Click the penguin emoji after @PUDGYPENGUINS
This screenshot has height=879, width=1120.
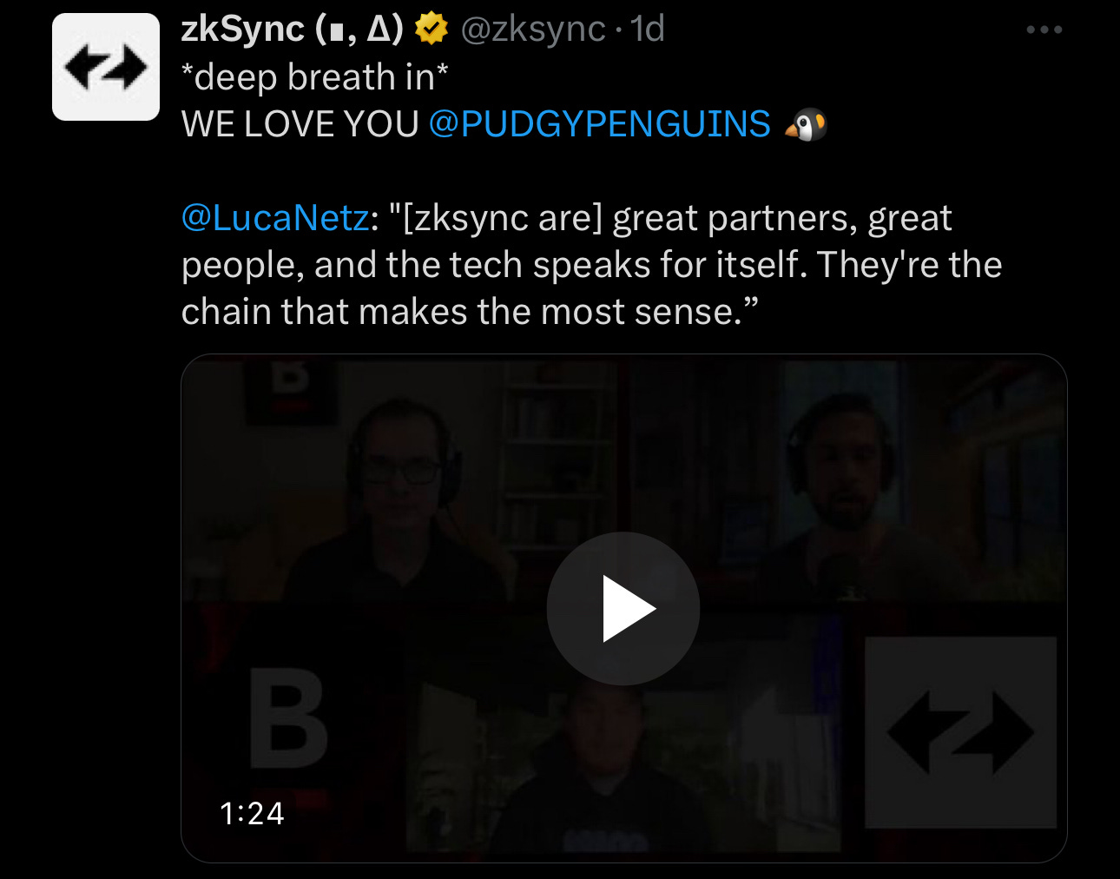coord(805,125)
